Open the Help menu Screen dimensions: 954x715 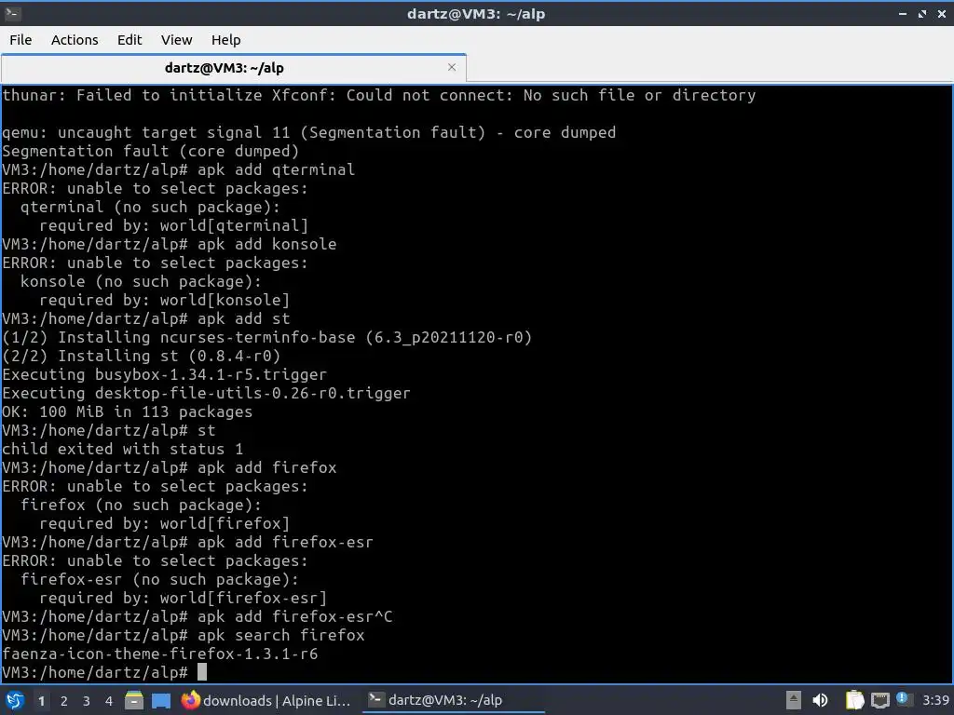(225, 40)
